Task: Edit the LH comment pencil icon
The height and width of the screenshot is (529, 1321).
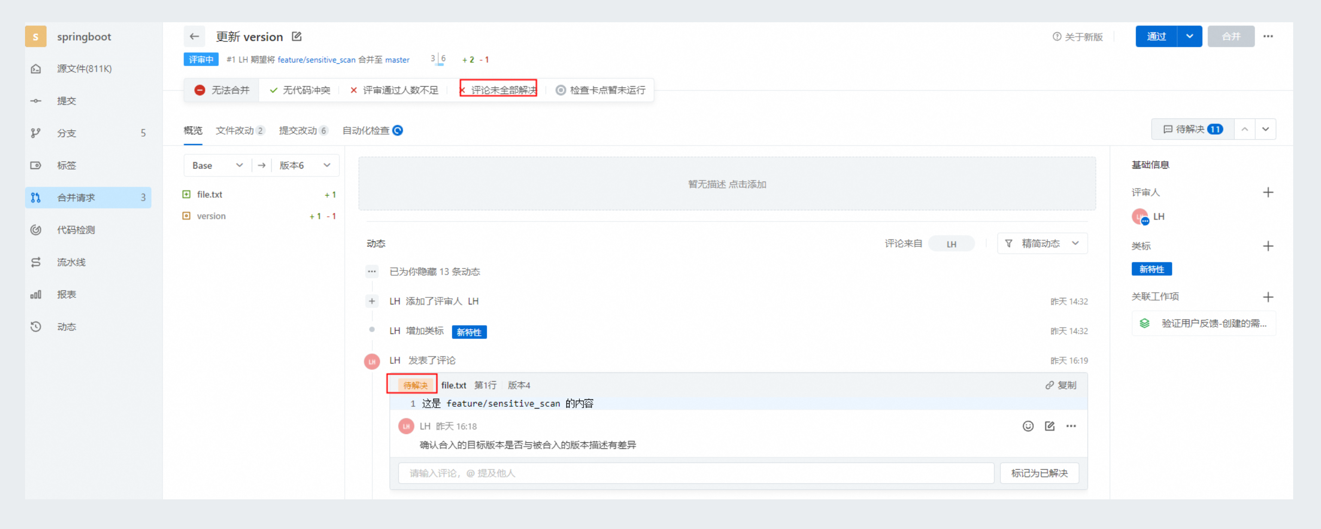Action: click(1050, 427)
